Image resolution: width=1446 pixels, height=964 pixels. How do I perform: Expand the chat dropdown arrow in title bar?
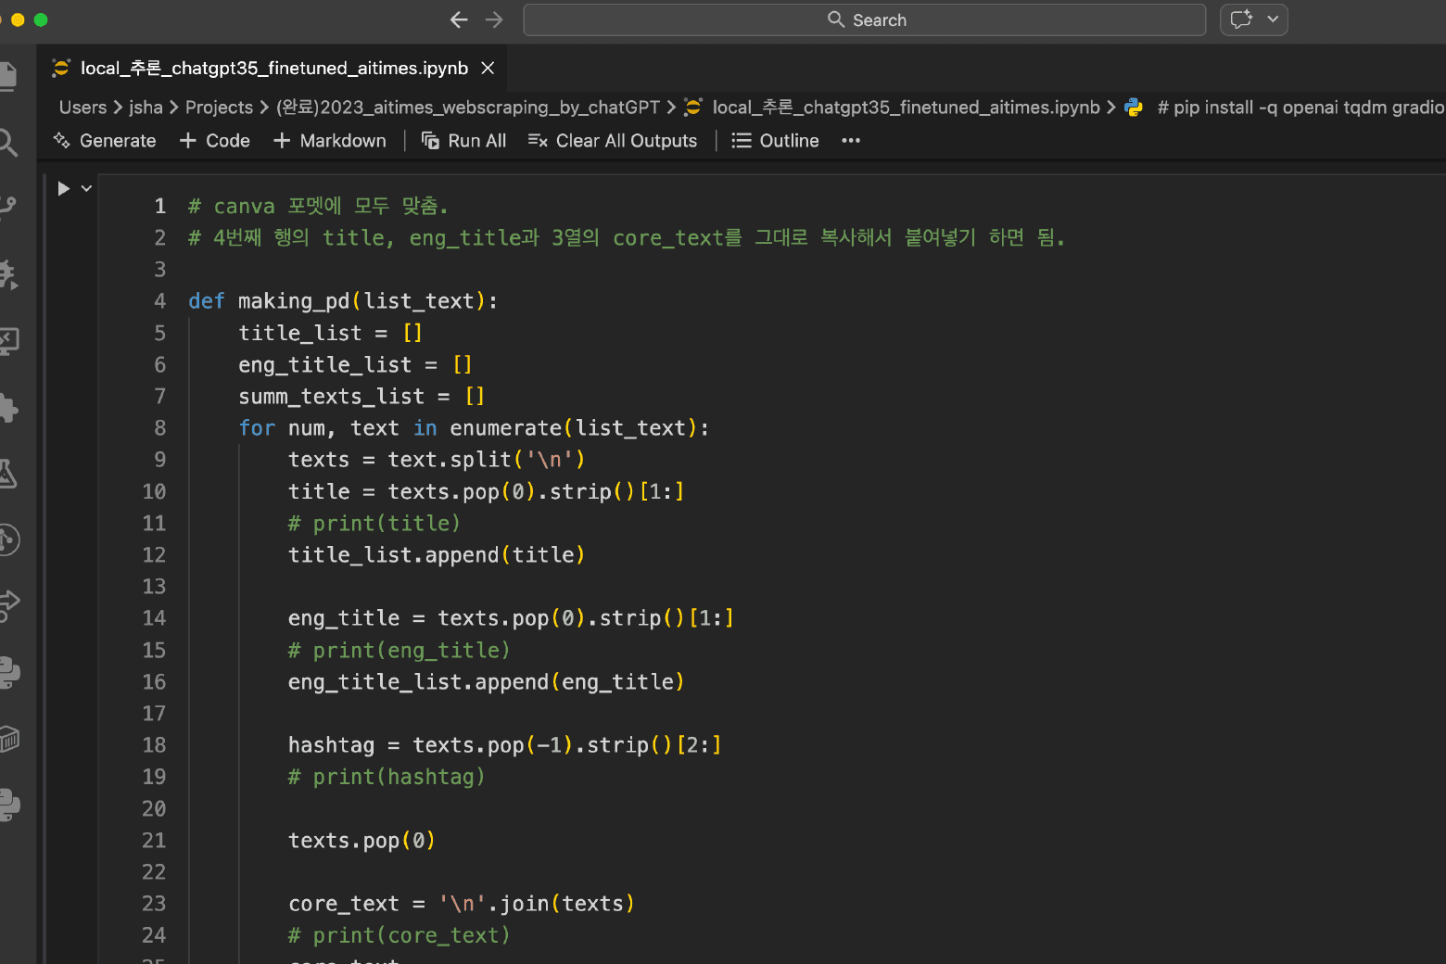pyautogui.click(x=1274, y=19)
